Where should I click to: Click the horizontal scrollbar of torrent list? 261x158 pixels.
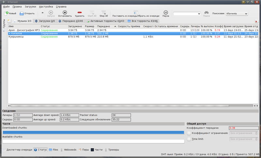click(x=119, y=106)
